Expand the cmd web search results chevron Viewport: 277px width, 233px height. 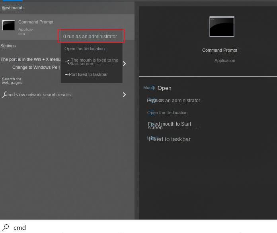click(x=125, y=95)
